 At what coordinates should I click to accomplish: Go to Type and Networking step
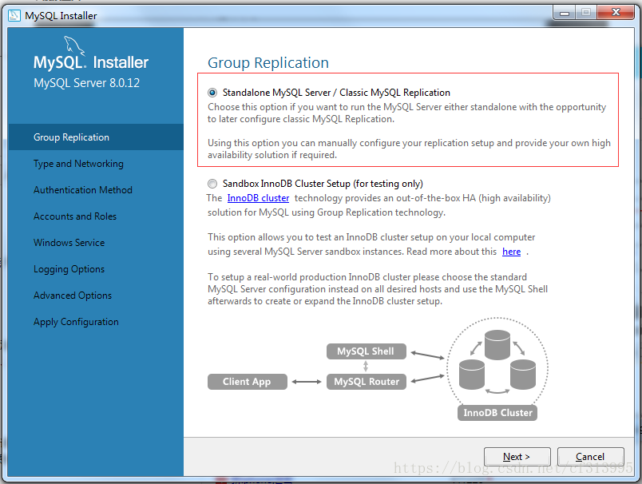click(x=78, y=164)
